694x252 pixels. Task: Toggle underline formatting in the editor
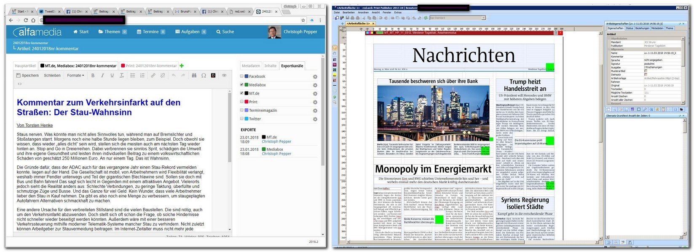click(x=112, y=75)
